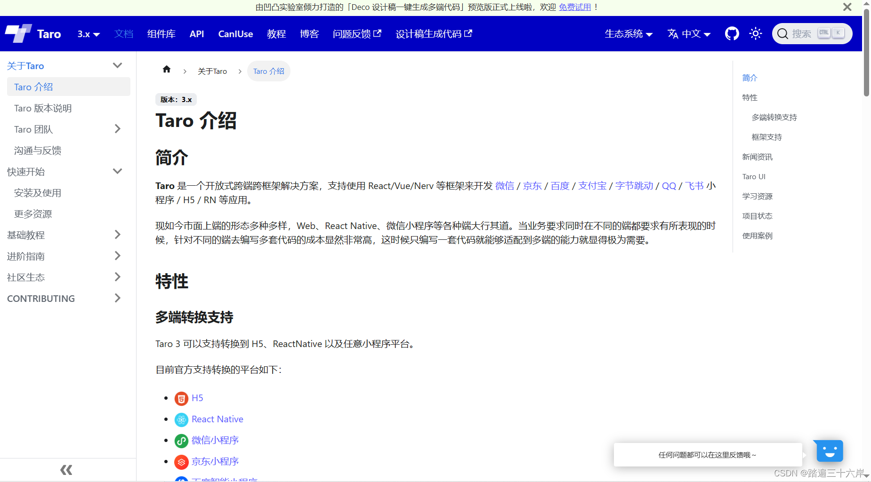Open the API nav menu item
871x482 pixels.
[x=197, y=34]
